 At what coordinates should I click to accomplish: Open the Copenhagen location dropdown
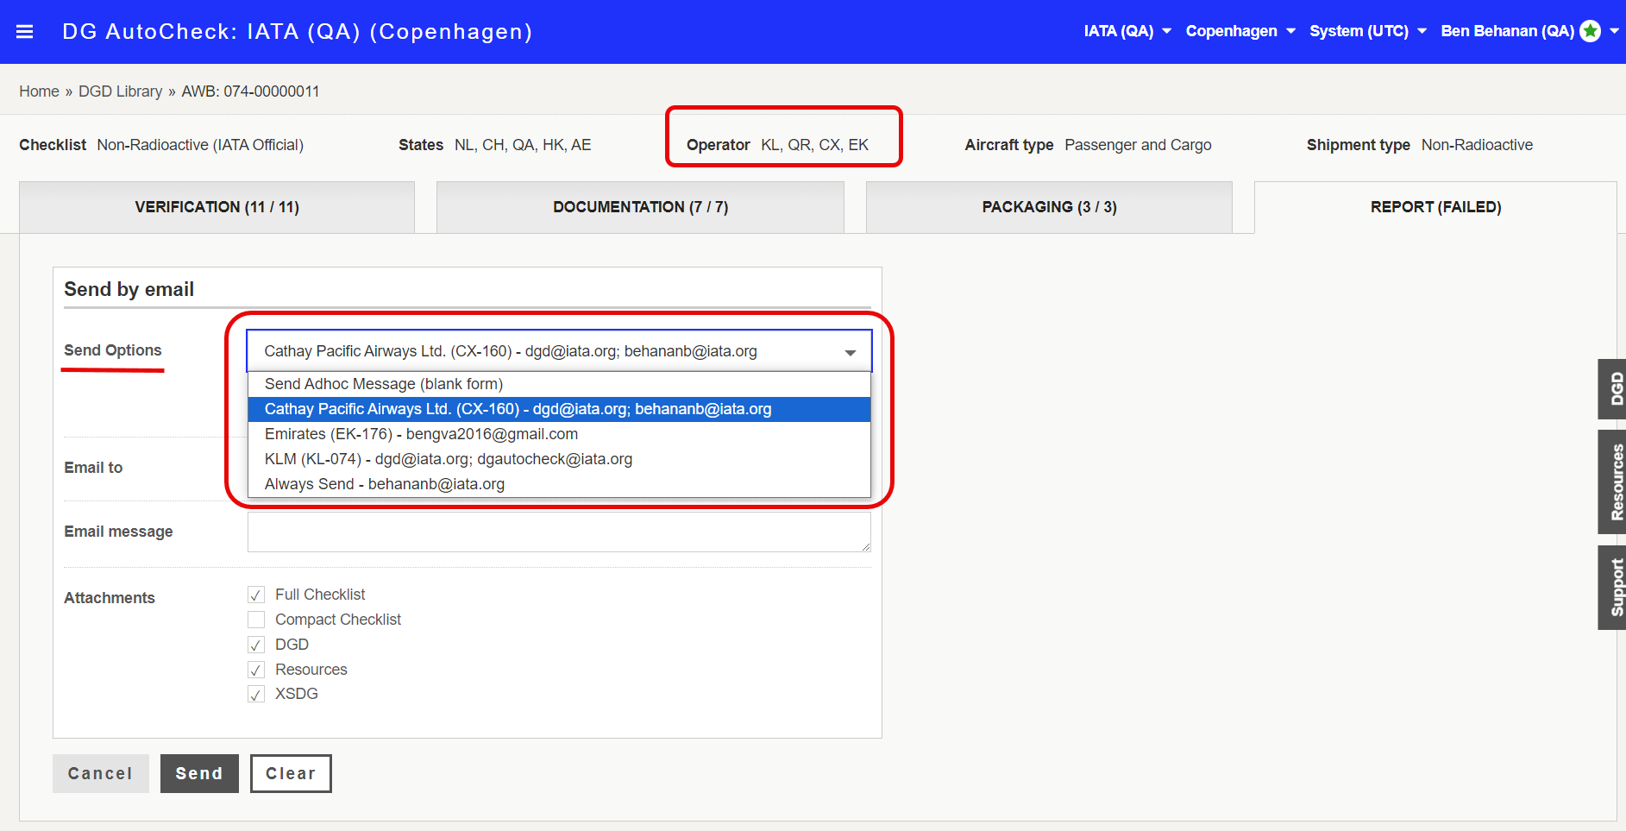point(1240,31)
